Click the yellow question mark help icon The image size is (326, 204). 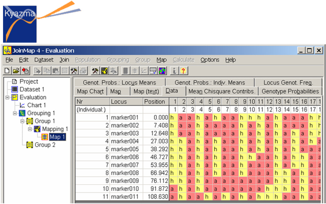(x=184, y=71)
